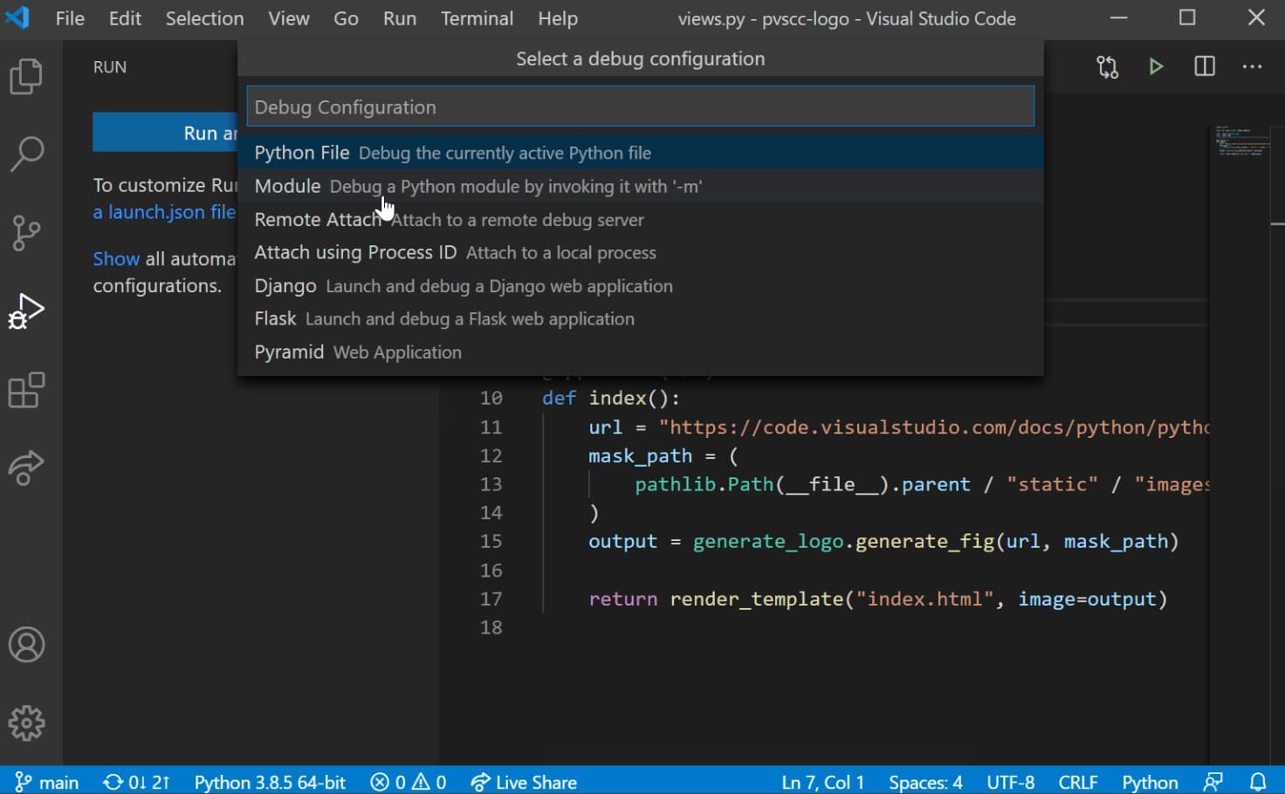Open errors and warnings count

click(x=409, y=782)
